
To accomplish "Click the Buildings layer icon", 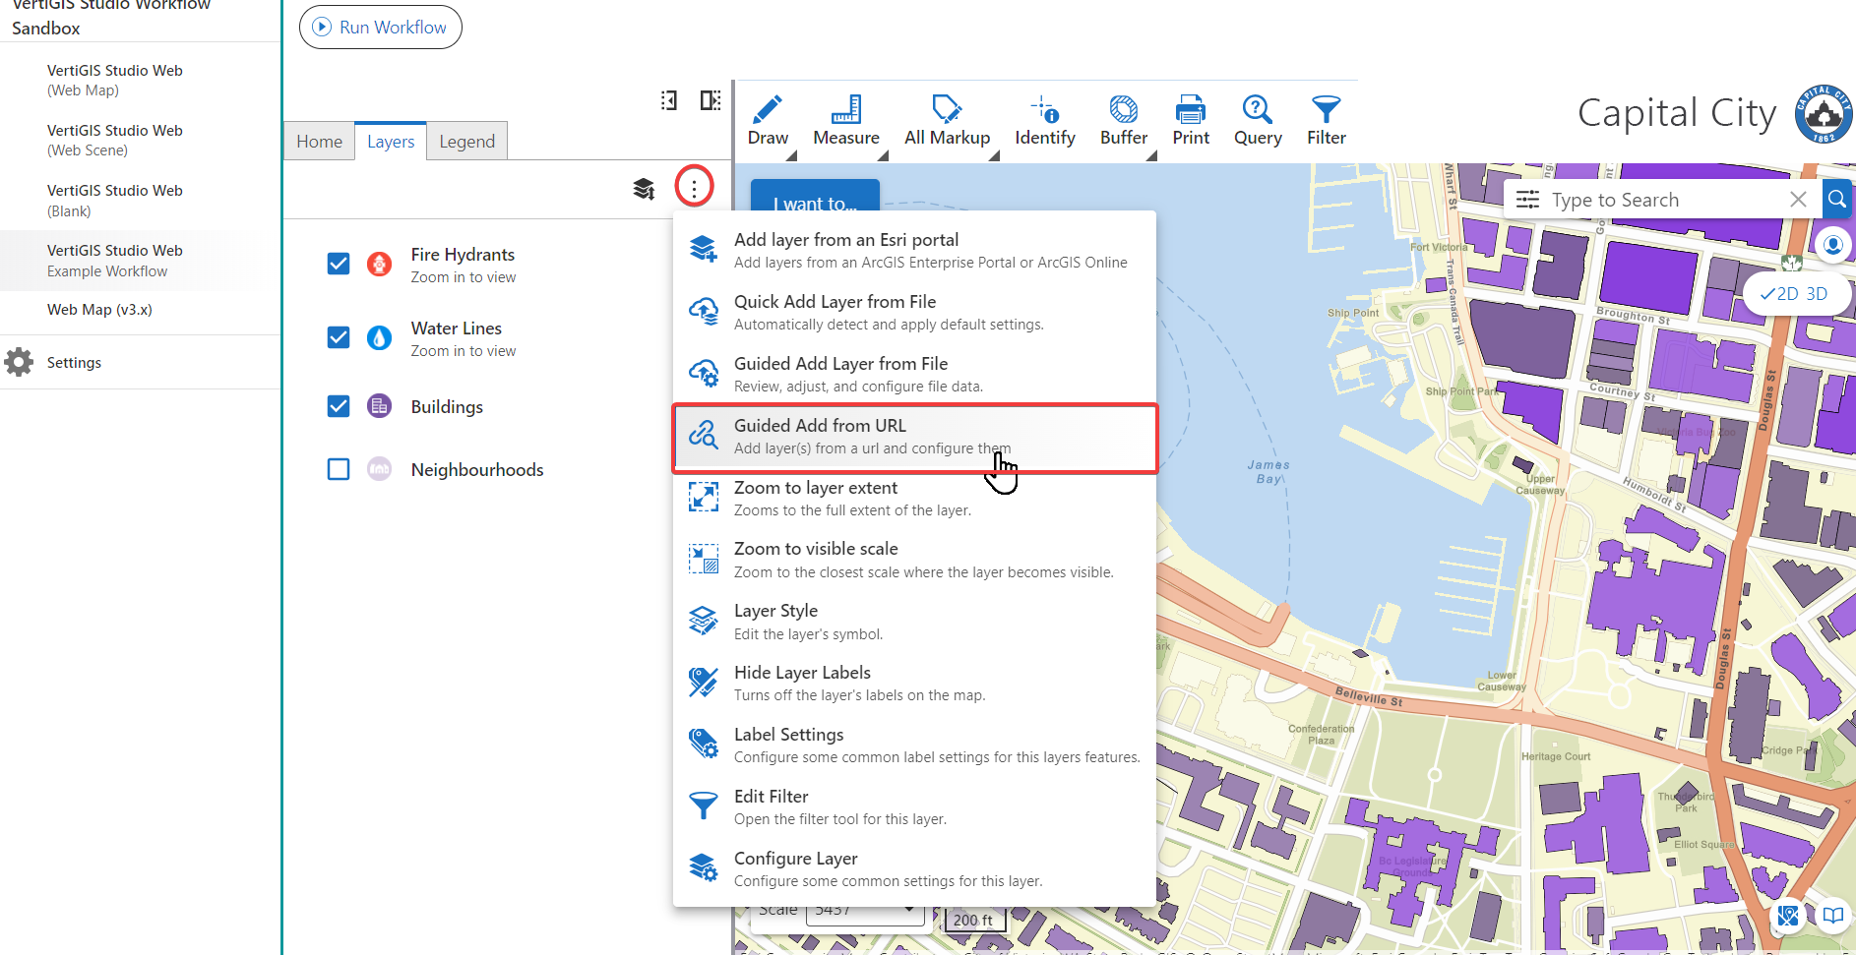I will [379, 406].
